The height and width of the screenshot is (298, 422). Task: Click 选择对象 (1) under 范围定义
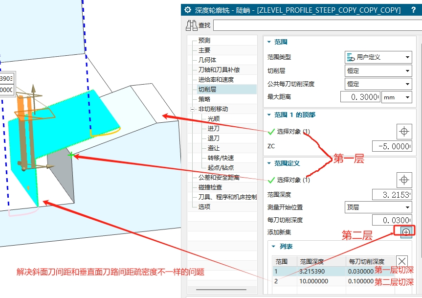pyautogui.click(x=293, y=180)
